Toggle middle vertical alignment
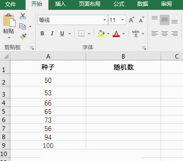The height and width of the screenshot is (161, 183). pyautogui.click(x=165, y=20)
